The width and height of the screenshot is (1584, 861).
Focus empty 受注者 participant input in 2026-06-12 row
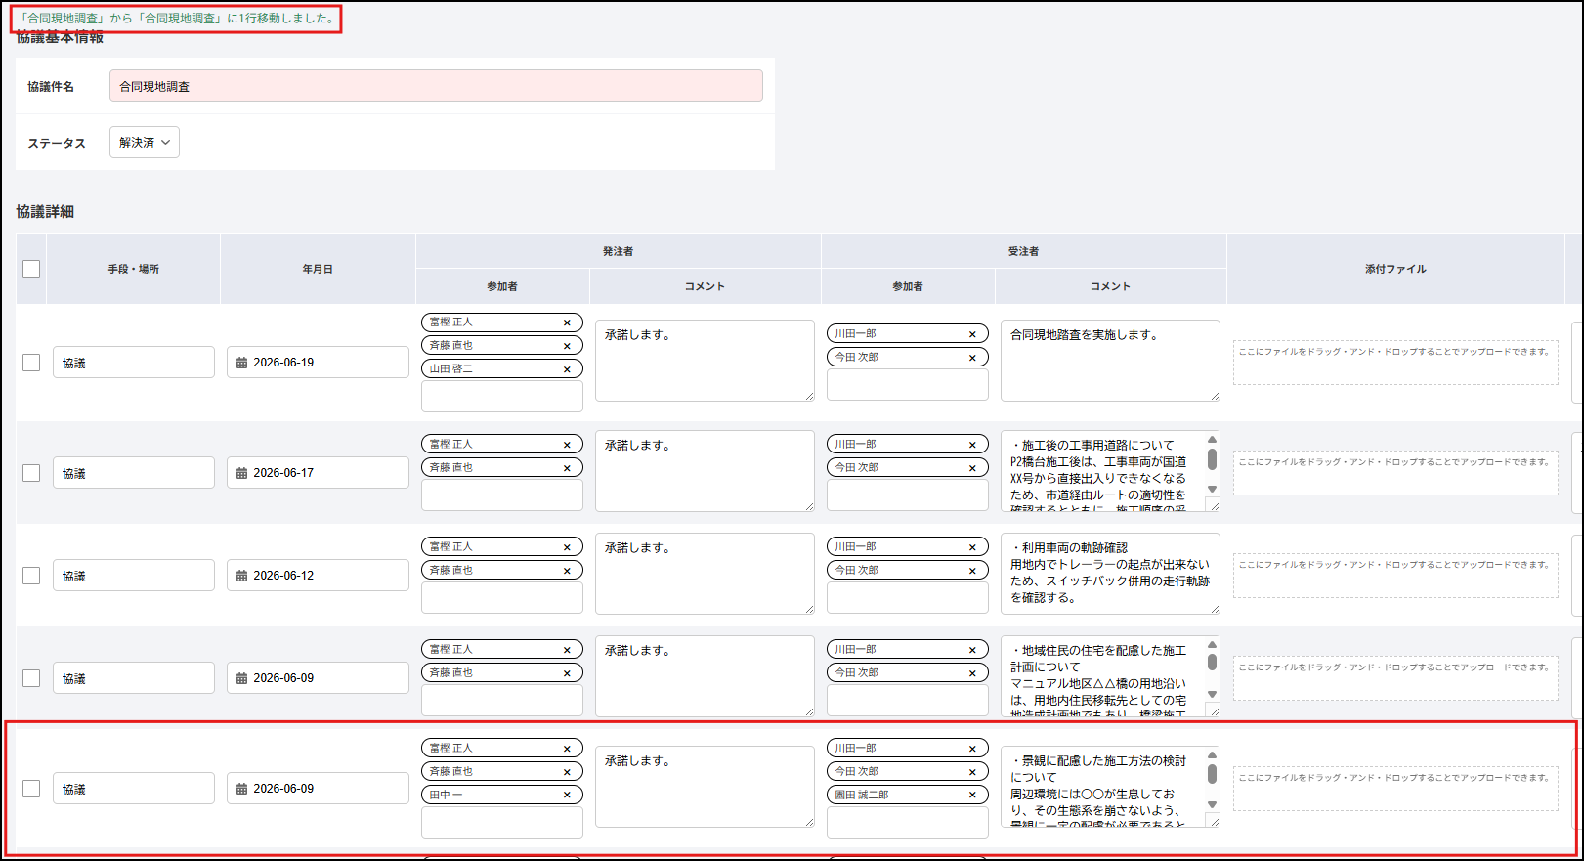(908, 598)
